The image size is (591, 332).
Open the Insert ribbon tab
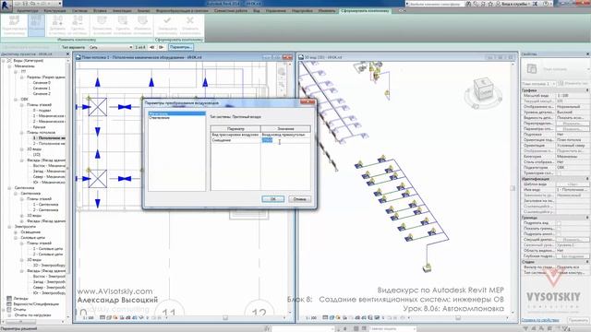(100, 11)
